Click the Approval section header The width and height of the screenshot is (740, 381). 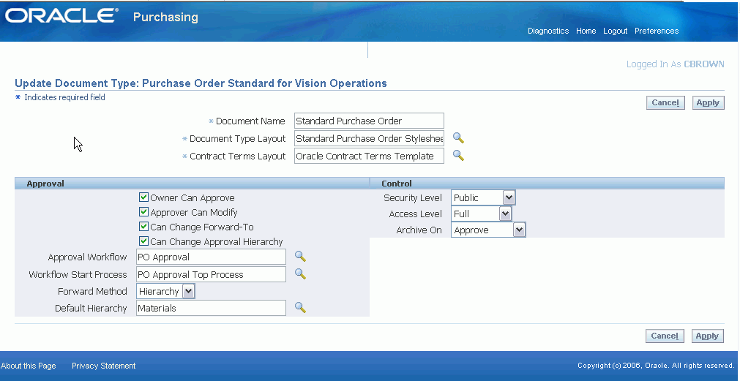pyautogui.click(x=45, y=184)
